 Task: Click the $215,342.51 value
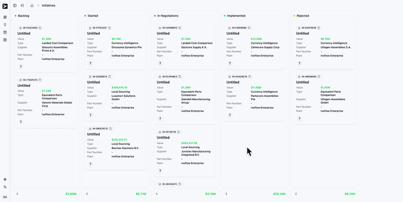pos(119,140)
